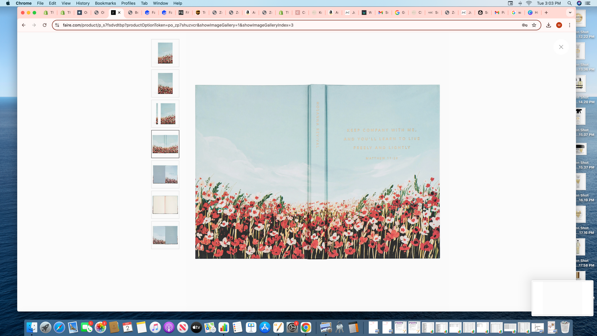The width and height of the screenshot is (597, 336).
Task: Go back to the previous page
Action: click(x=24, y=25)
